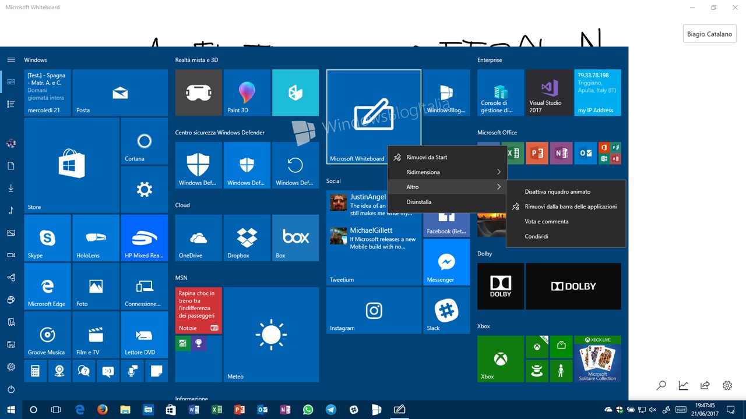Expand the Start hamburger menu
Image resolution: width=746 pixels, height=419 pixels.
tap(11, 60)
